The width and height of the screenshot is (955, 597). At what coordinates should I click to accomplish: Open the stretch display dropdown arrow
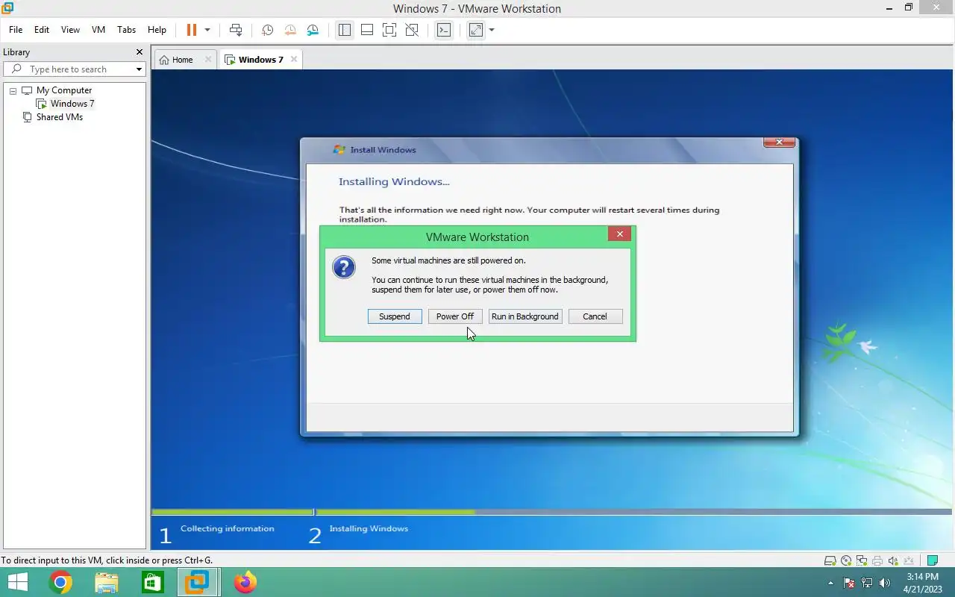click(492, 30)
